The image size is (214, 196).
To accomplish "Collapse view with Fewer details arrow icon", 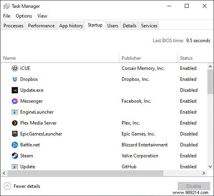I will 7,186.
